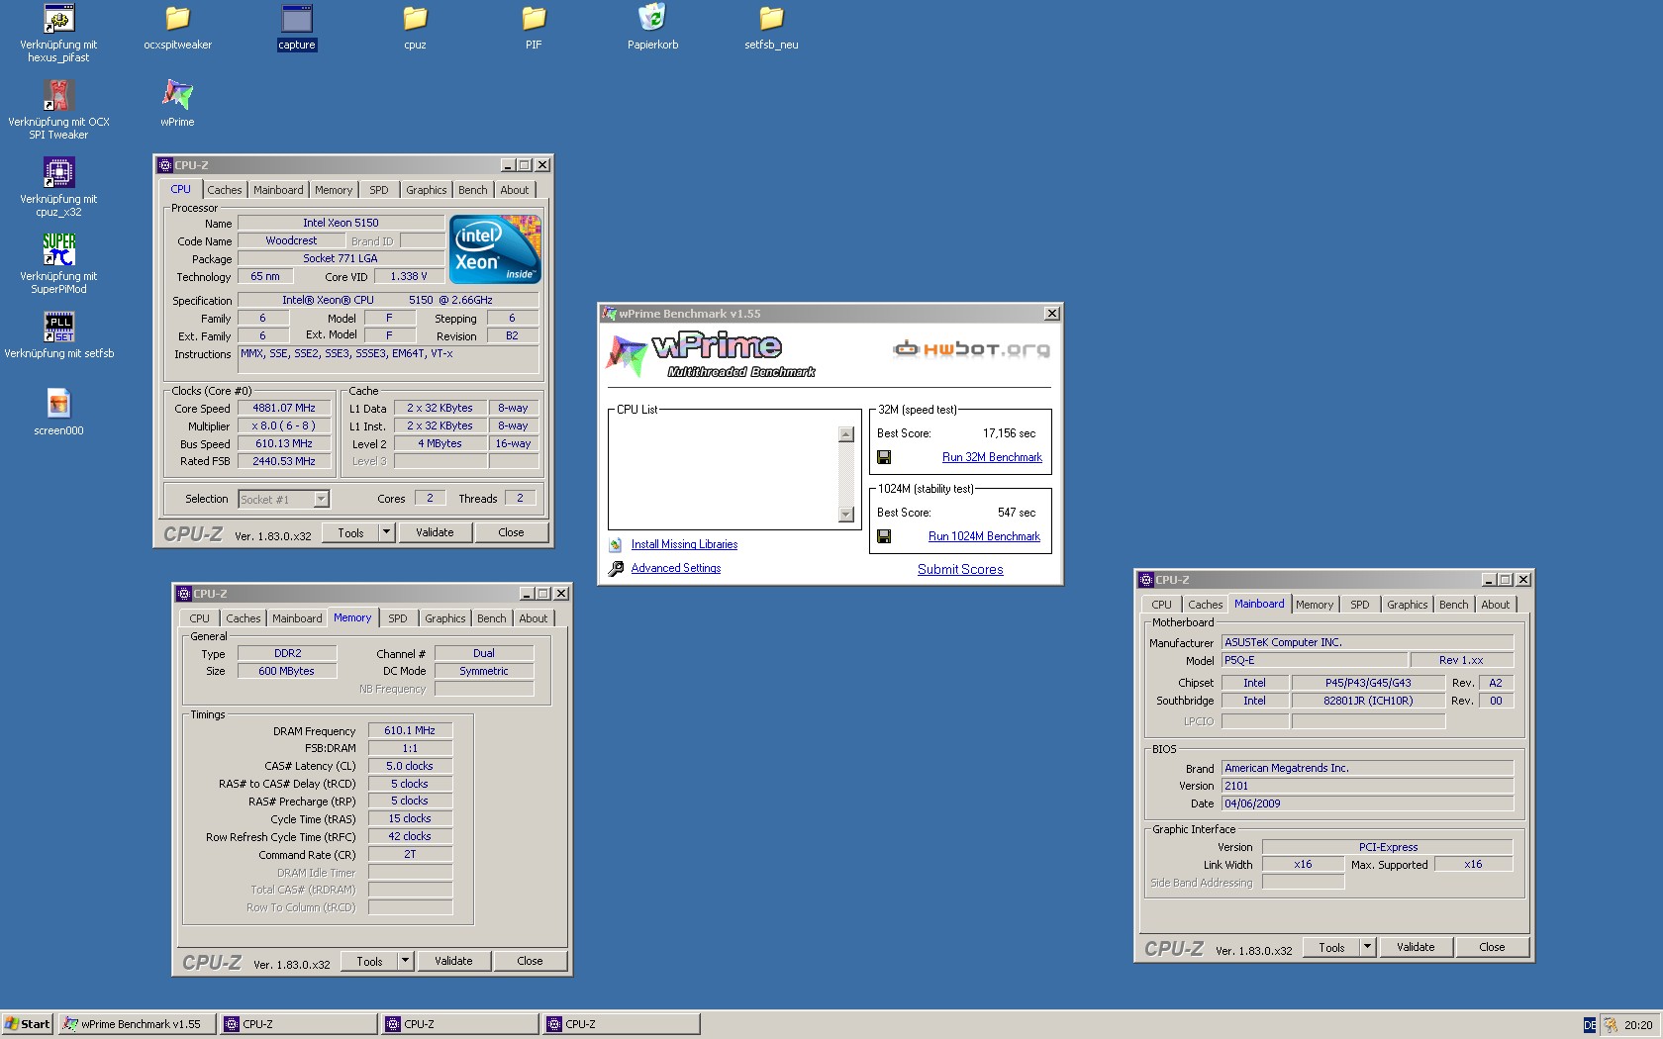Click the wPrime logo graphic

point(711,356)
